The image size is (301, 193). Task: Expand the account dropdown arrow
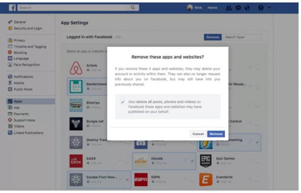point(269,8)
